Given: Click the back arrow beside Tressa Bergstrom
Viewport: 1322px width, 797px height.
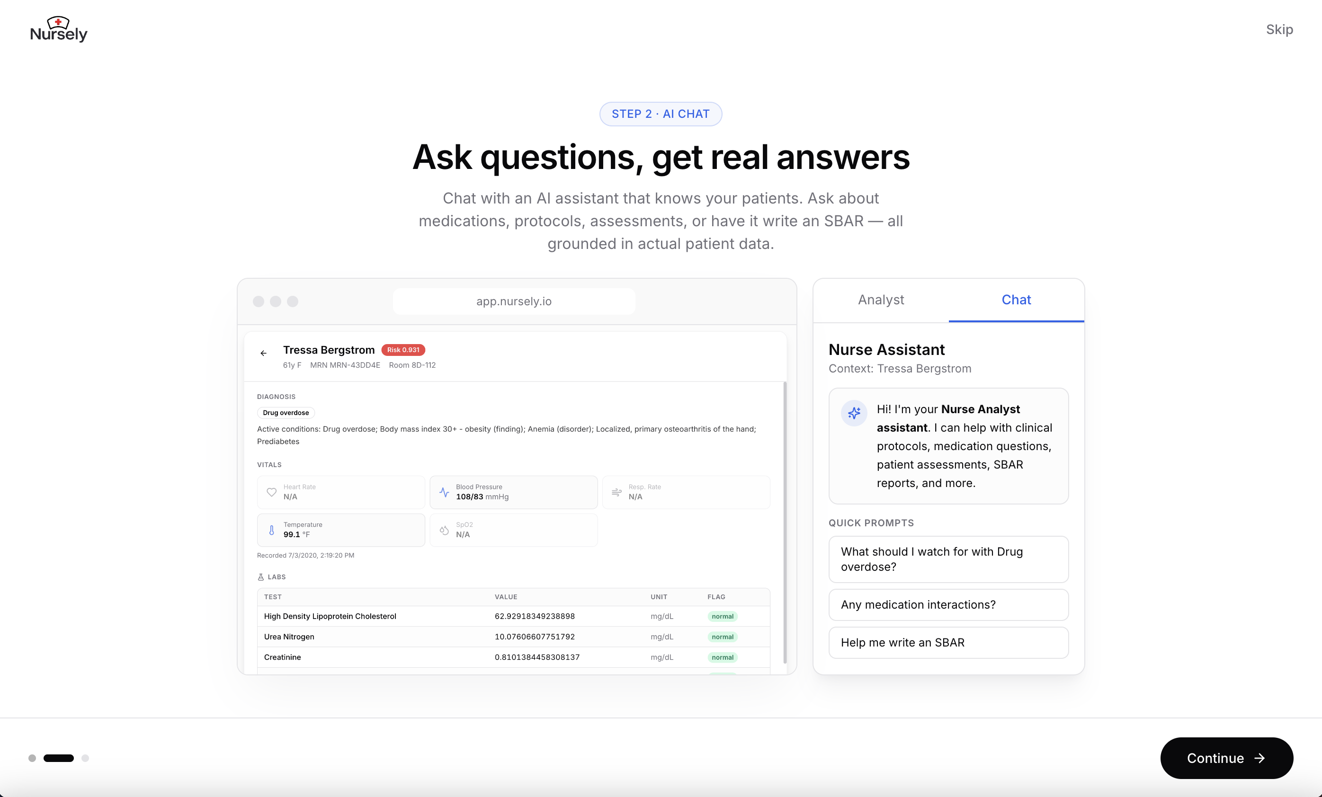Looking at the screenshot, I should click(x=263, y=353).
